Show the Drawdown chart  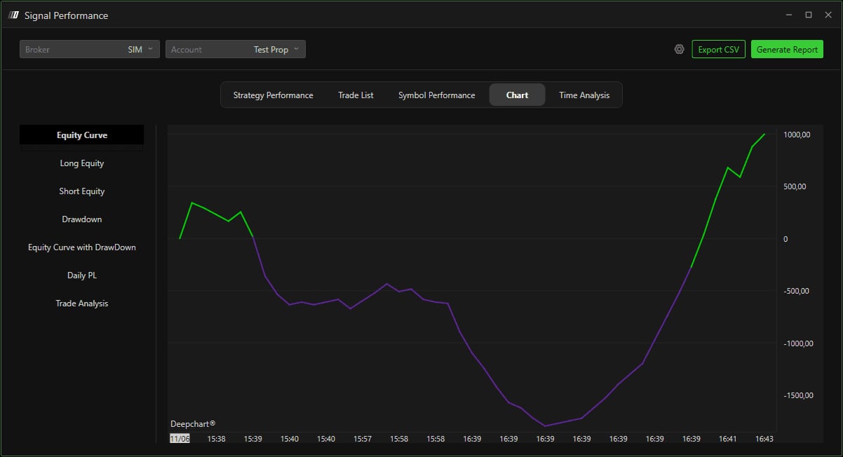coord(82,219)
